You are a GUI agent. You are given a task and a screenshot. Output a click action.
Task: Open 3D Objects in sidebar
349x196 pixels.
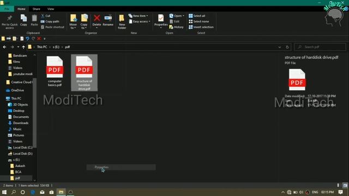point(18,105)
